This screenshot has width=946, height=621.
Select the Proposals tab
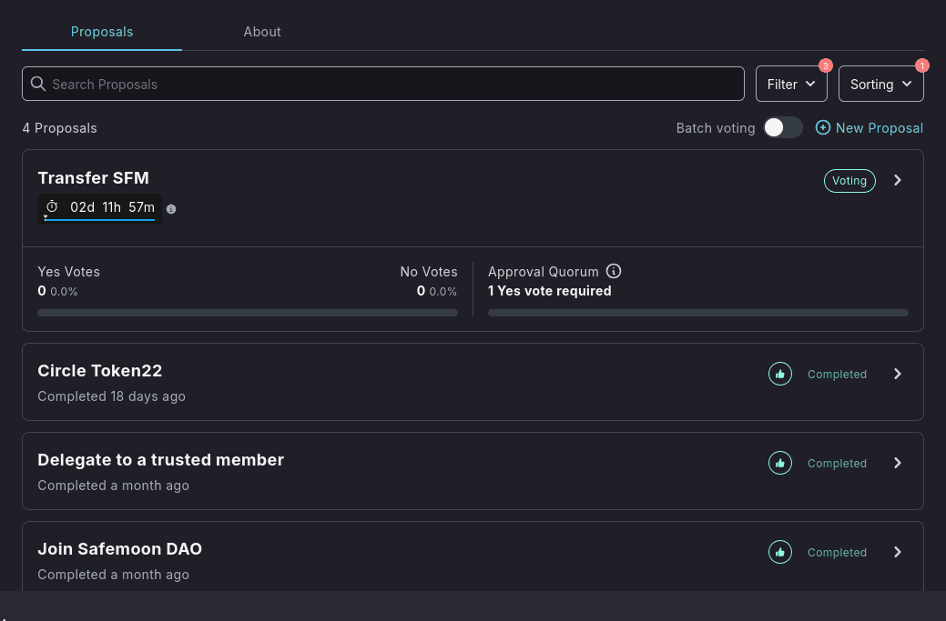point(102,32)
